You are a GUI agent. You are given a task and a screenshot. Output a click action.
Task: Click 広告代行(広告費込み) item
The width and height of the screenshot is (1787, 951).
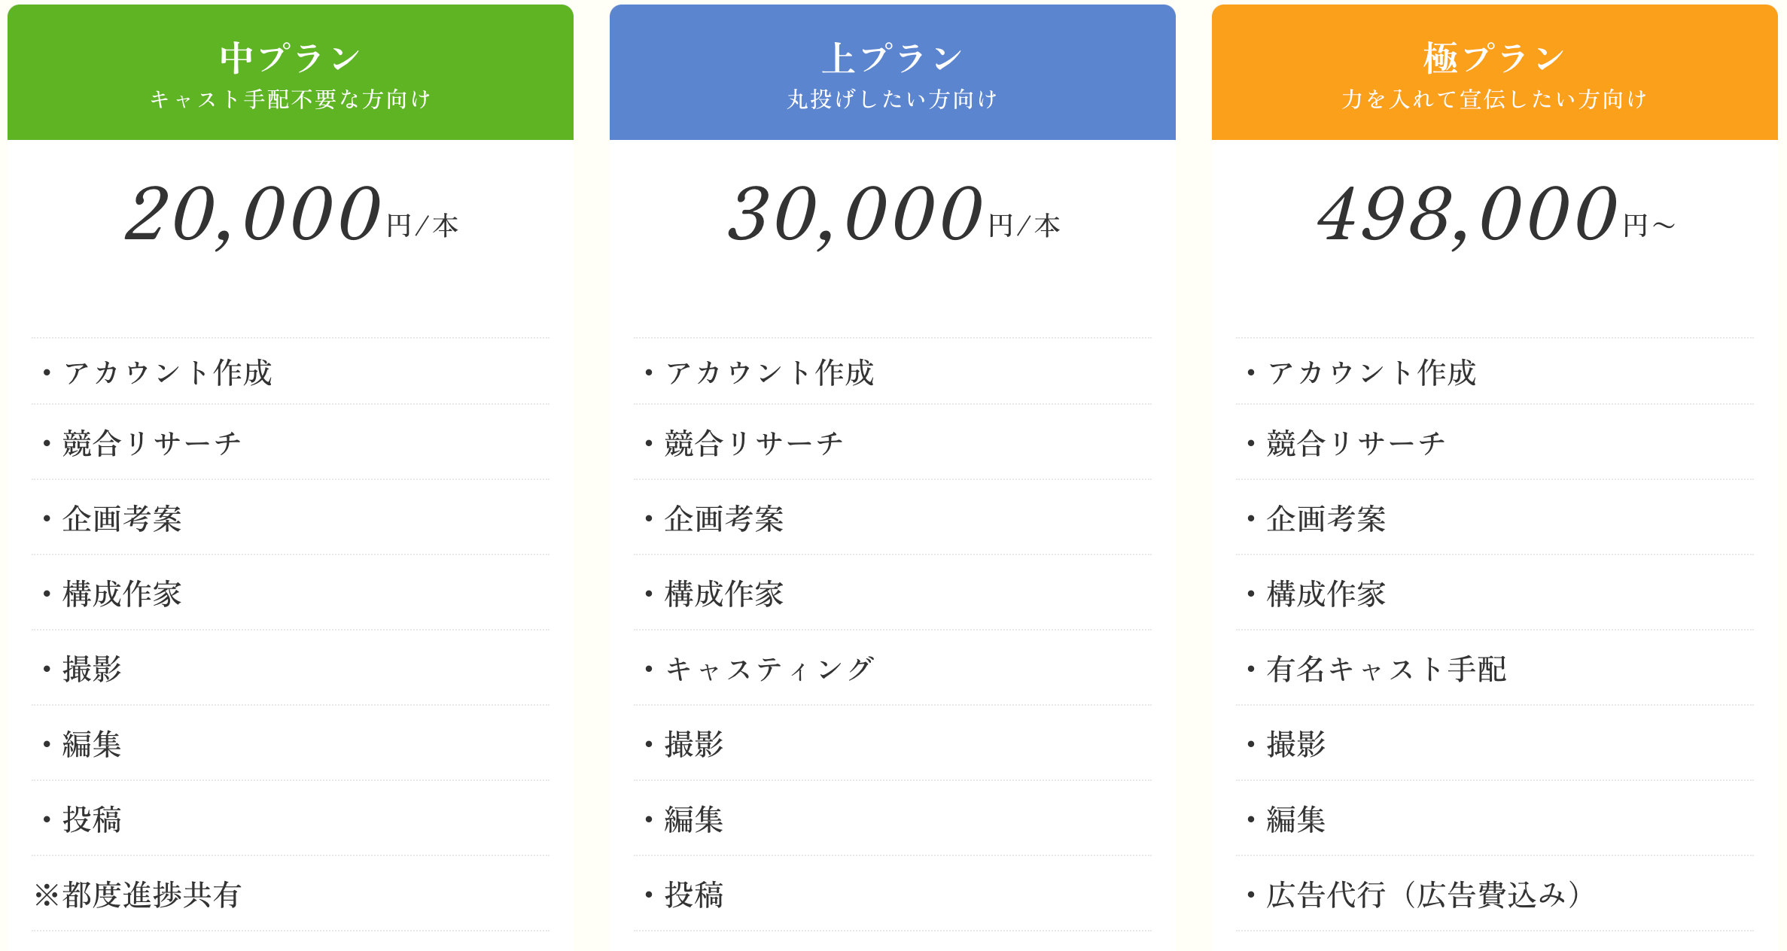1423,895
